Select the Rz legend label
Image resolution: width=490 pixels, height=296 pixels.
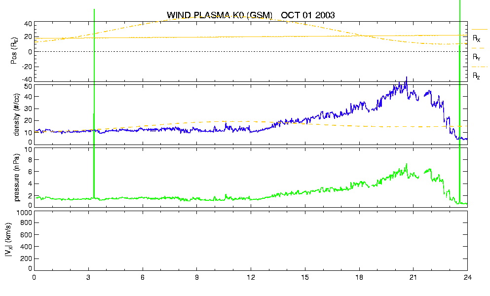(476, 75)
